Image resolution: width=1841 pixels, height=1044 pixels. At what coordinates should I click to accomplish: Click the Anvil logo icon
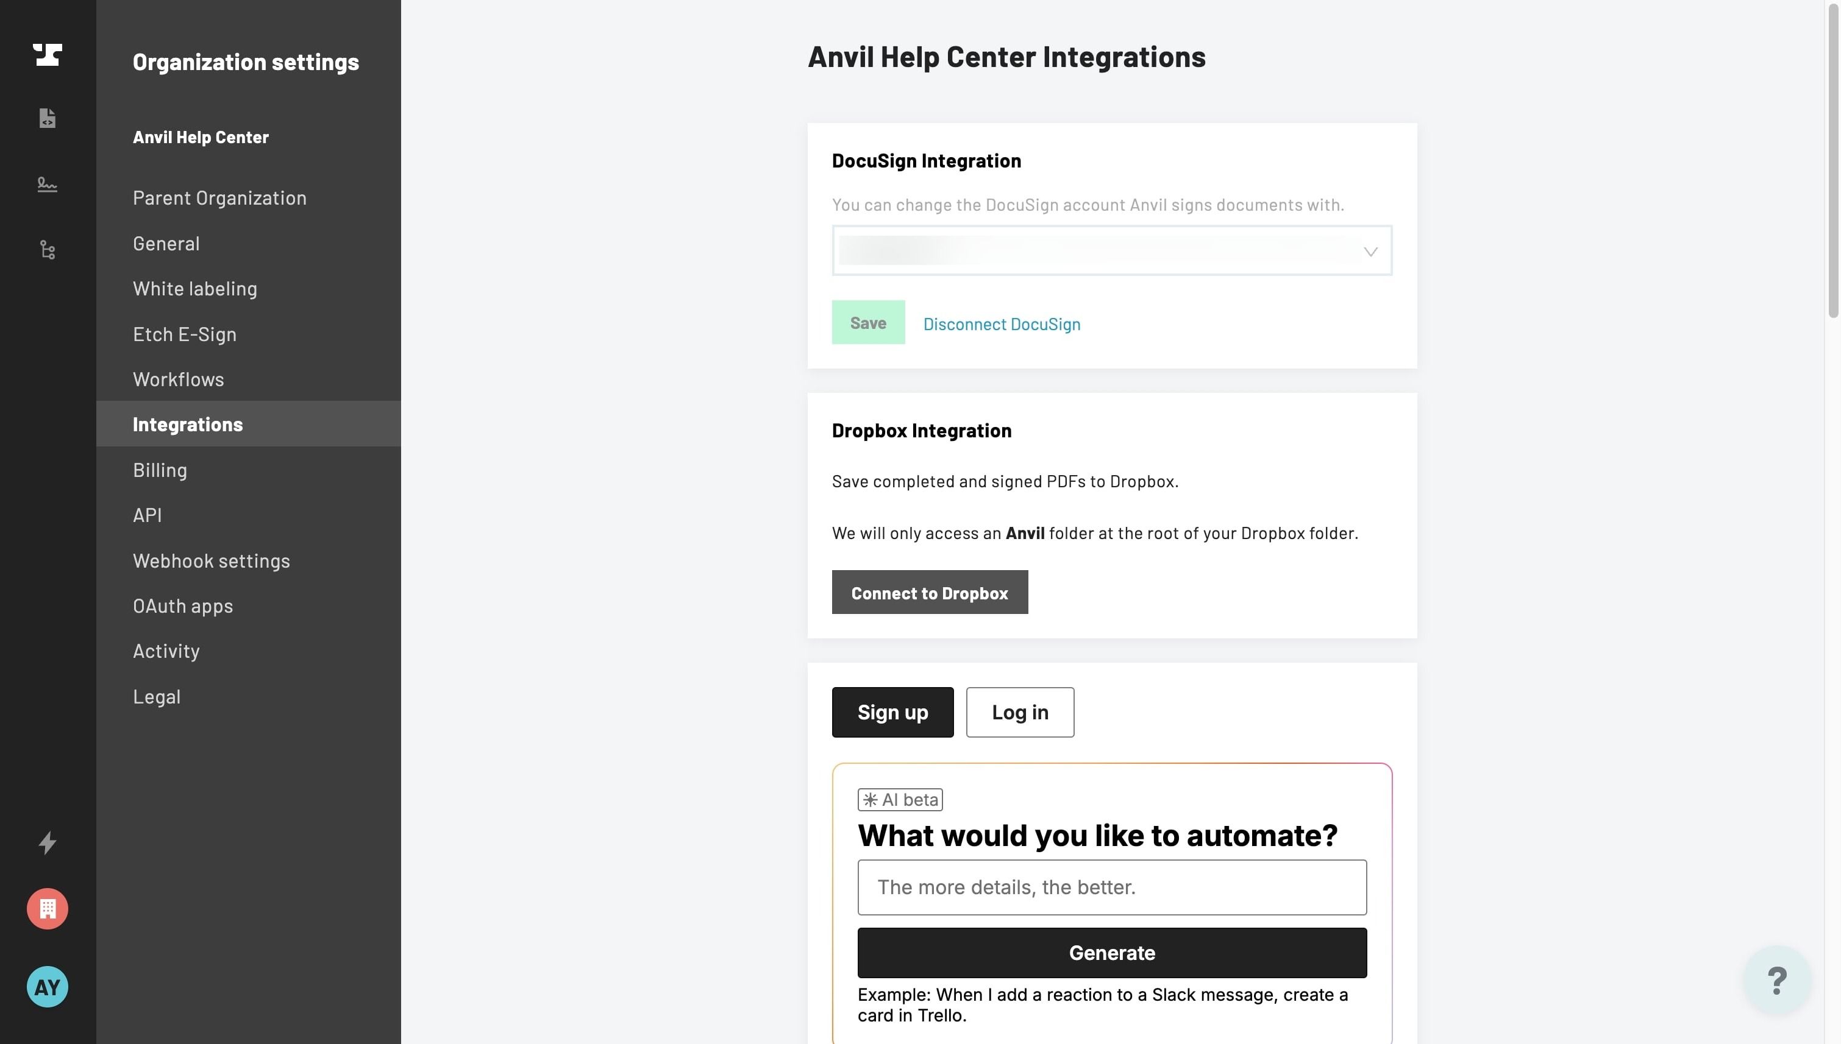pyautogui.click(x=48, y=54)
